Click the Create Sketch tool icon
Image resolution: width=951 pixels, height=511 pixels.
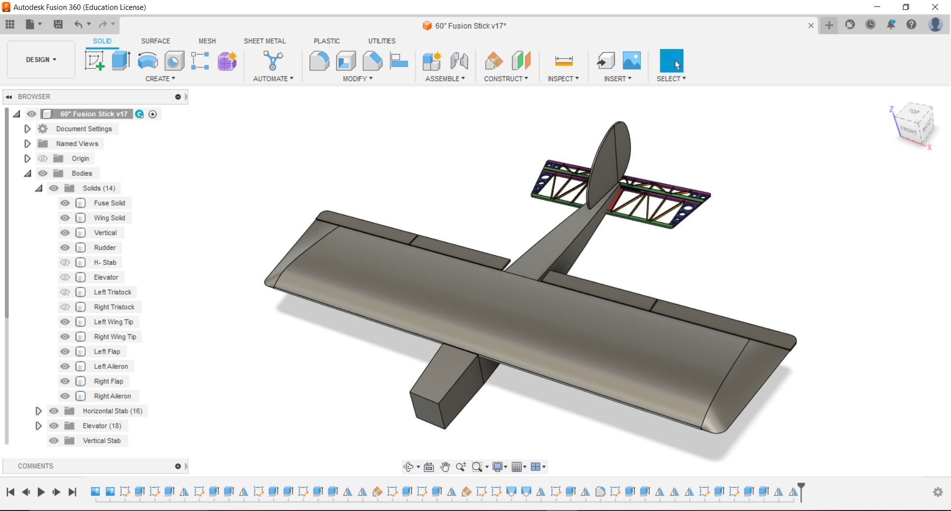point(94,61)
